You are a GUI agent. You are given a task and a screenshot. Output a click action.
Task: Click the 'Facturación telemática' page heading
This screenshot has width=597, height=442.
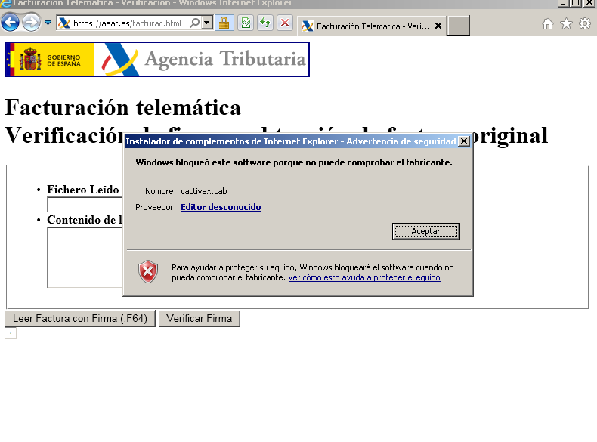(x=122, y=107)
